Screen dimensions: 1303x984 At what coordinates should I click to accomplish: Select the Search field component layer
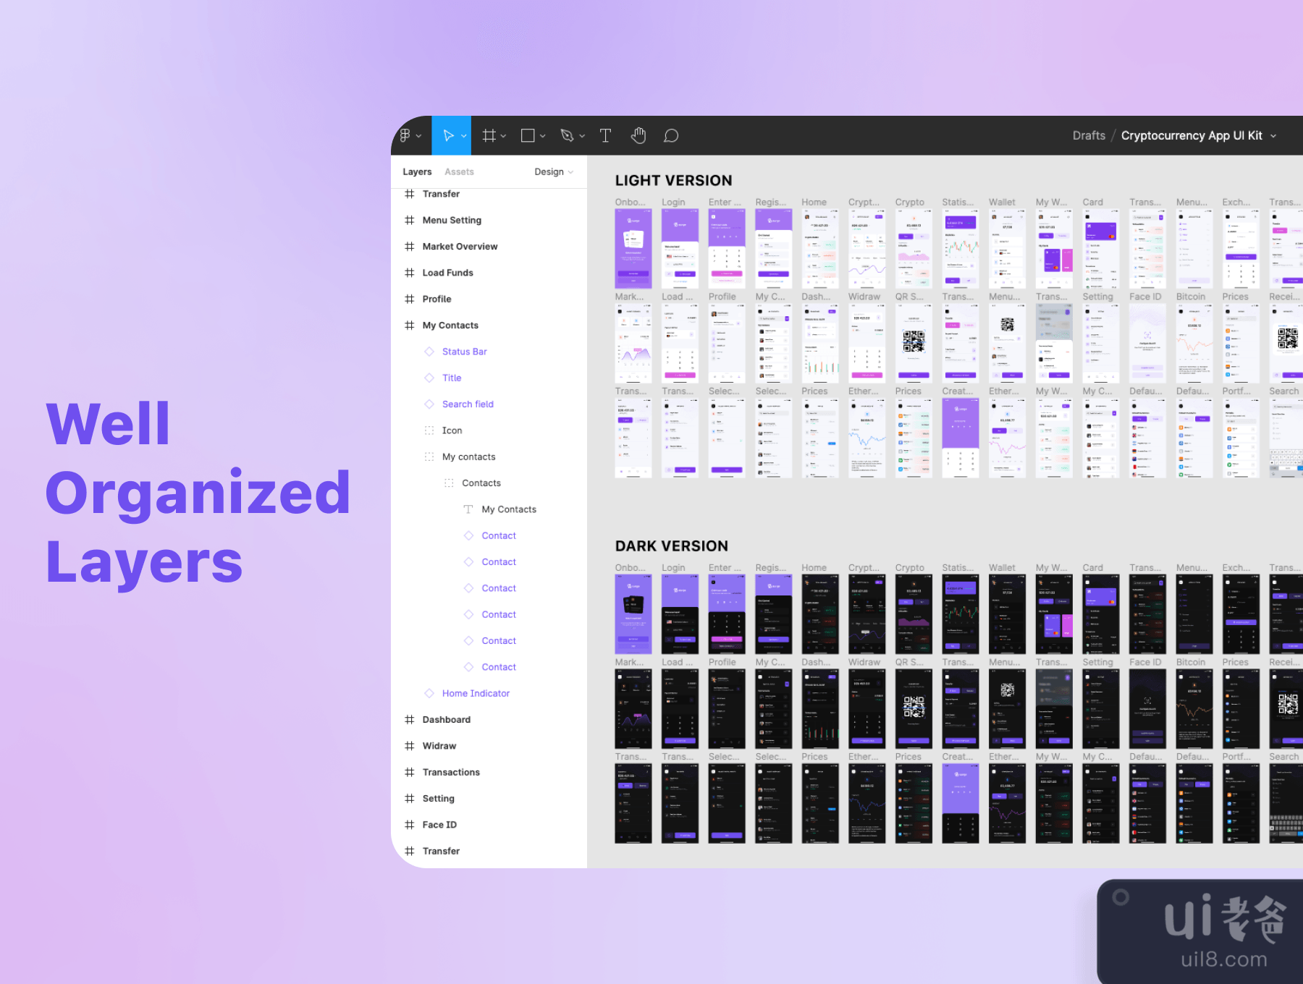pos(468,404)
